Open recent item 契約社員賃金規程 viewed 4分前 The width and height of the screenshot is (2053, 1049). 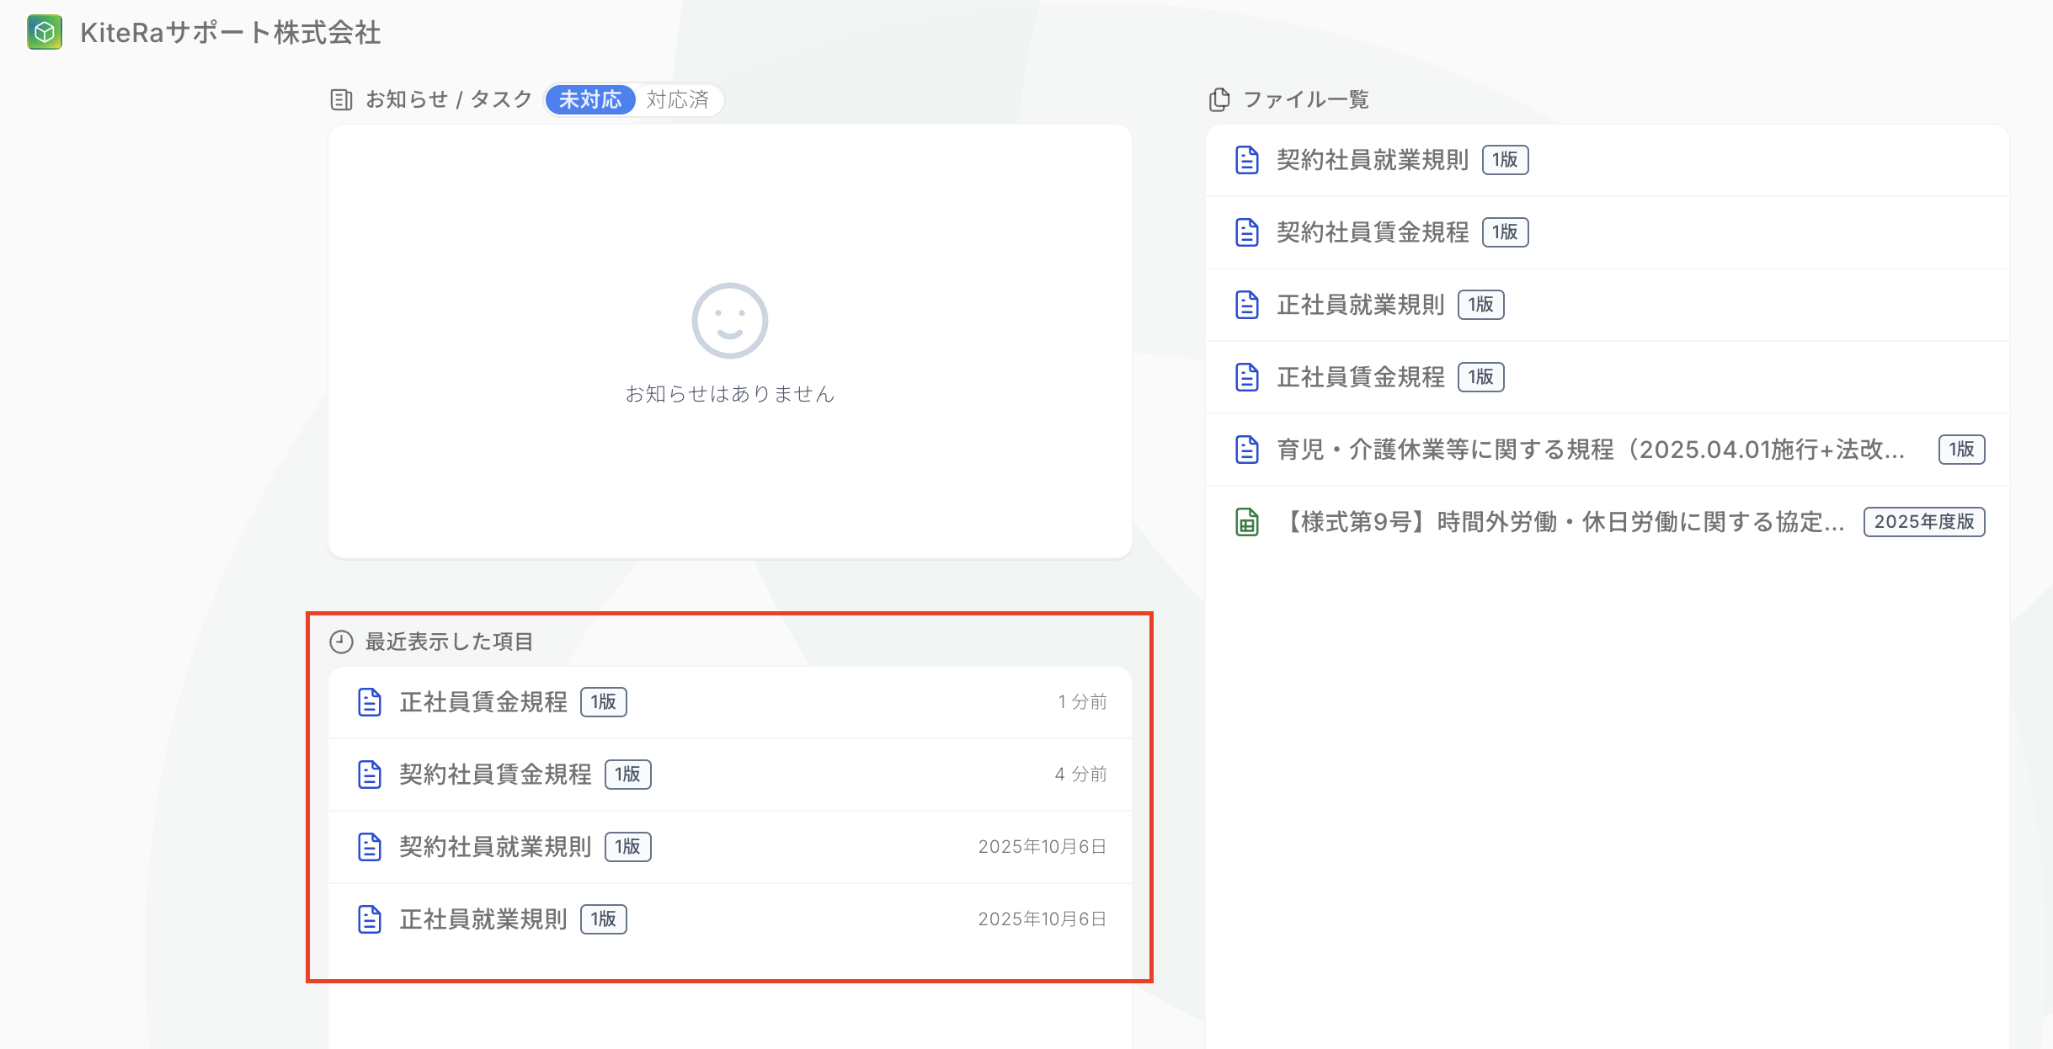tap(495, 775)
